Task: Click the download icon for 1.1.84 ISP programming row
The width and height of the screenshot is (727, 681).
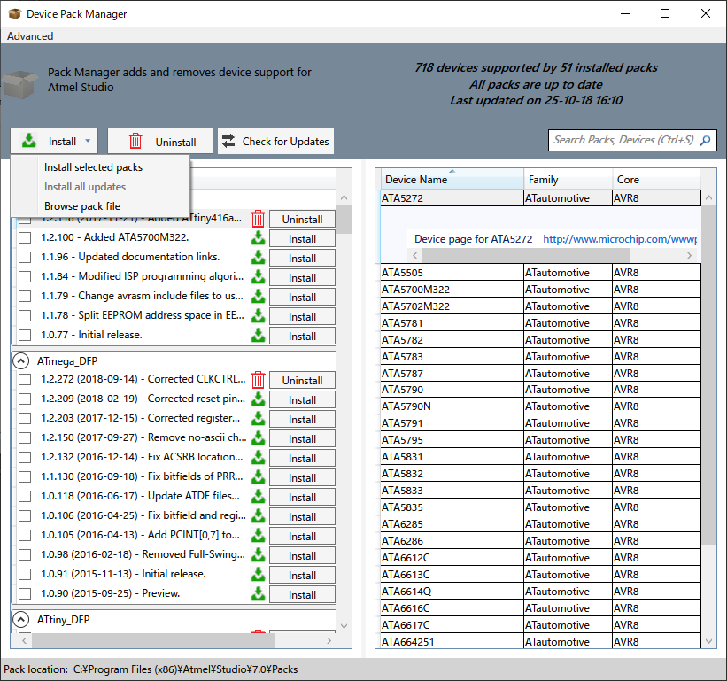Action: tap(259, 277)
